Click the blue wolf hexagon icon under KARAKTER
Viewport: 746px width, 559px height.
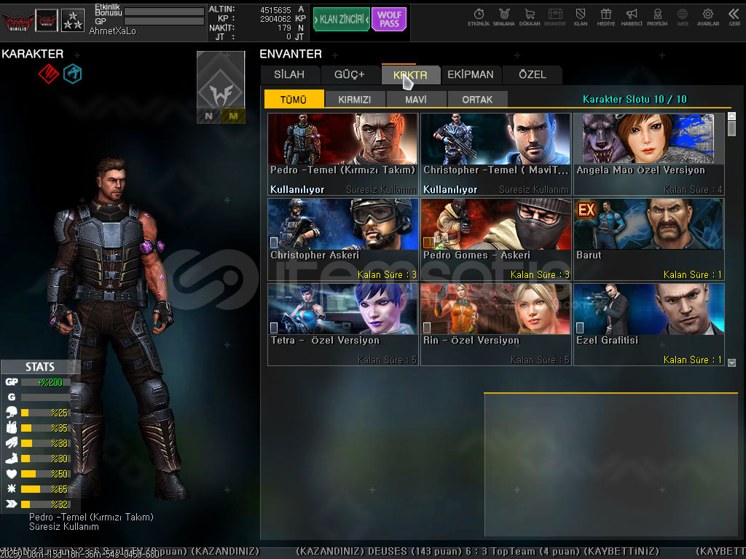pyautogui.click(x=73, y=74)
